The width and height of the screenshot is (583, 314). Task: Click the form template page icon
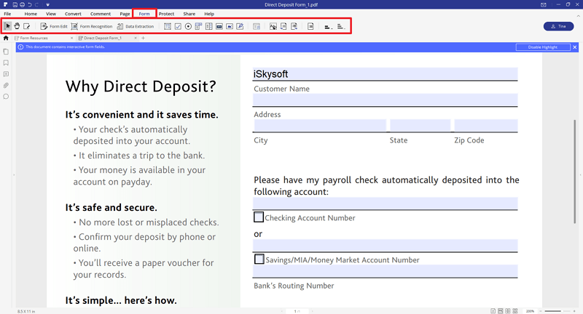(x=311, y=26)
